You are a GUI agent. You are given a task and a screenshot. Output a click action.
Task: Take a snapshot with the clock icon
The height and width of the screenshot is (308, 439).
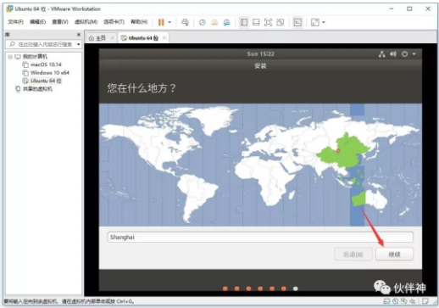(x=203, y=22)
